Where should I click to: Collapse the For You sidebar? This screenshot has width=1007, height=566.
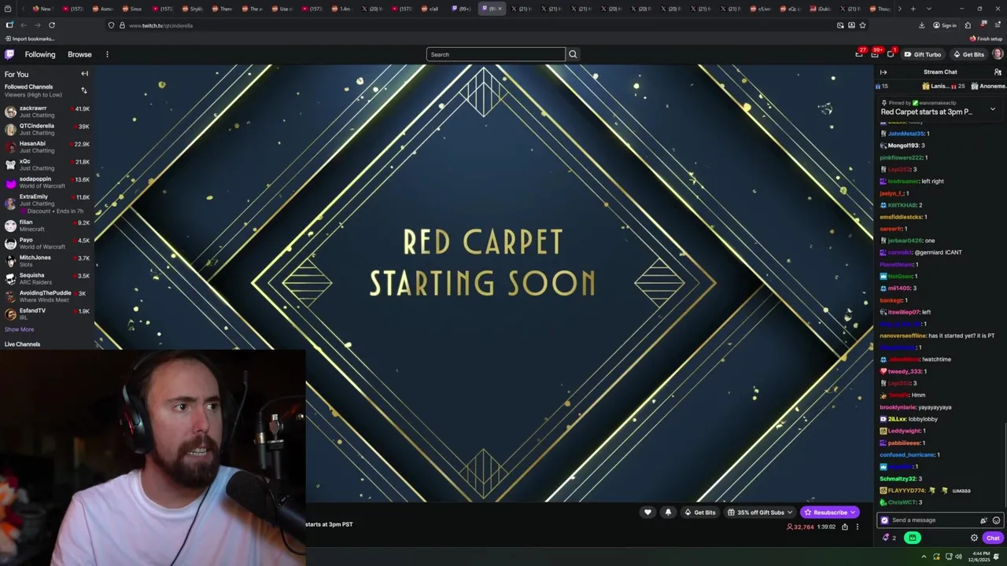pyautogui.click(x=84, y=74)
